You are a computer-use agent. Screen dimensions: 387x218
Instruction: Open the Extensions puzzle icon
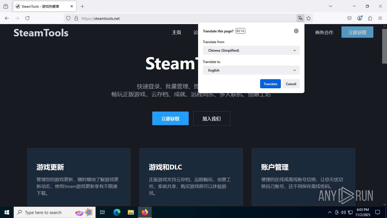click(370, 18)
